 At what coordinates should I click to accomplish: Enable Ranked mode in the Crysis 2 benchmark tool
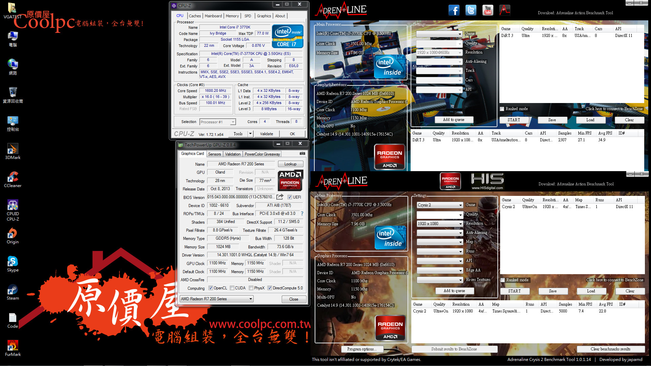[503, 280]
